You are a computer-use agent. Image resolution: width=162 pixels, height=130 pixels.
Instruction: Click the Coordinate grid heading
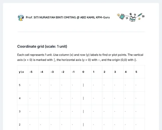pyautogui.click(x=42, y=46)
